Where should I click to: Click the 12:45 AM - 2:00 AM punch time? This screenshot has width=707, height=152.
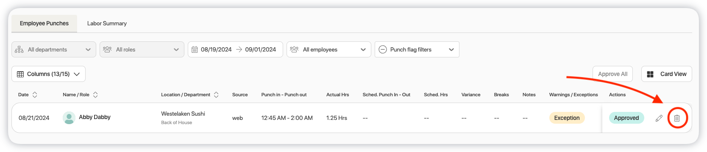(x=287, y=118)
